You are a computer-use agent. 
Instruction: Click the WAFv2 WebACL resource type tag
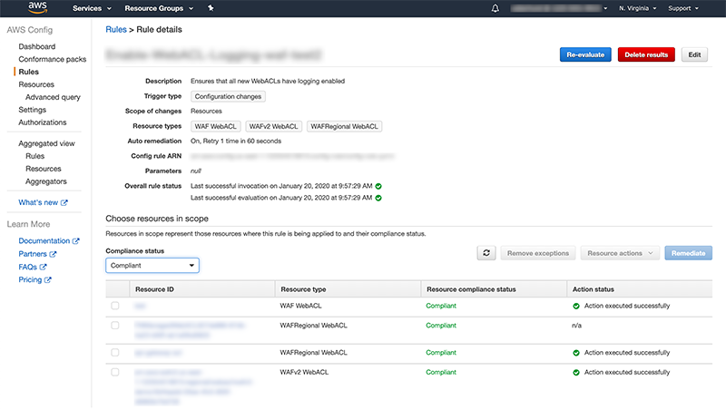click(274, 126)
